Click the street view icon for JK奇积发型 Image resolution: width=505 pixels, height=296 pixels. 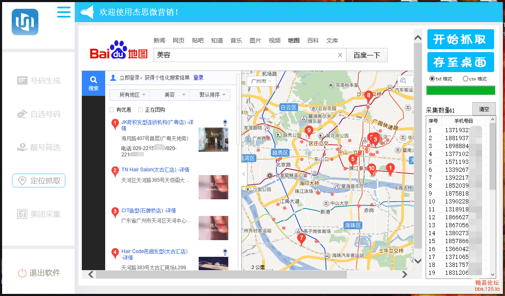coord(225,123)
